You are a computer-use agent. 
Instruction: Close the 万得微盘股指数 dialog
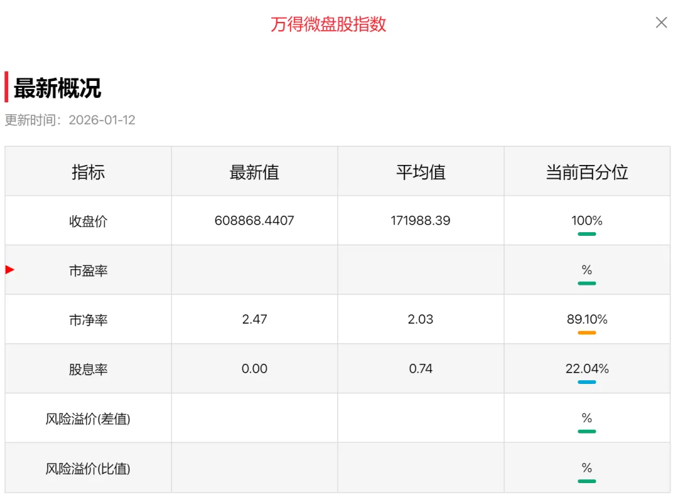coord(661,23)
